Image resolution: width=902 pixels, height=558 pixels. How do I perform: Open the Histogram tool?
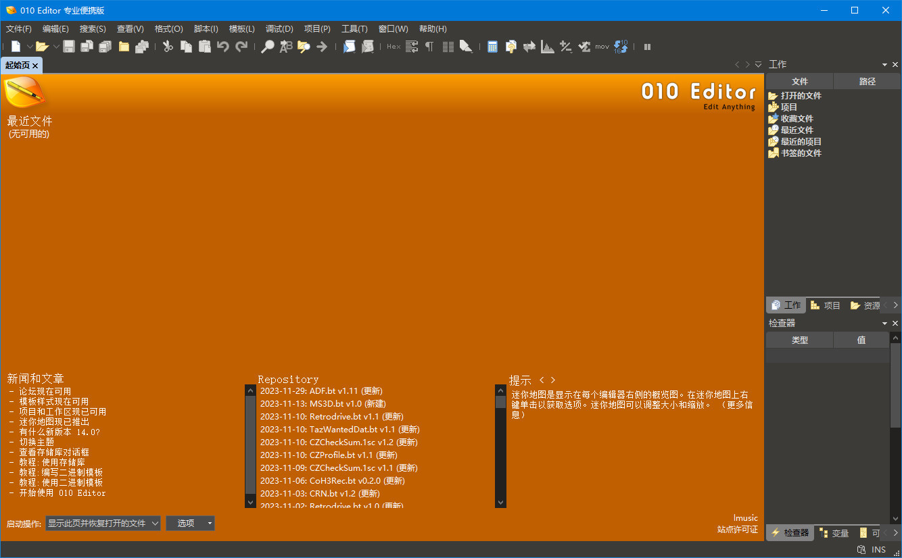coord(546,46)
